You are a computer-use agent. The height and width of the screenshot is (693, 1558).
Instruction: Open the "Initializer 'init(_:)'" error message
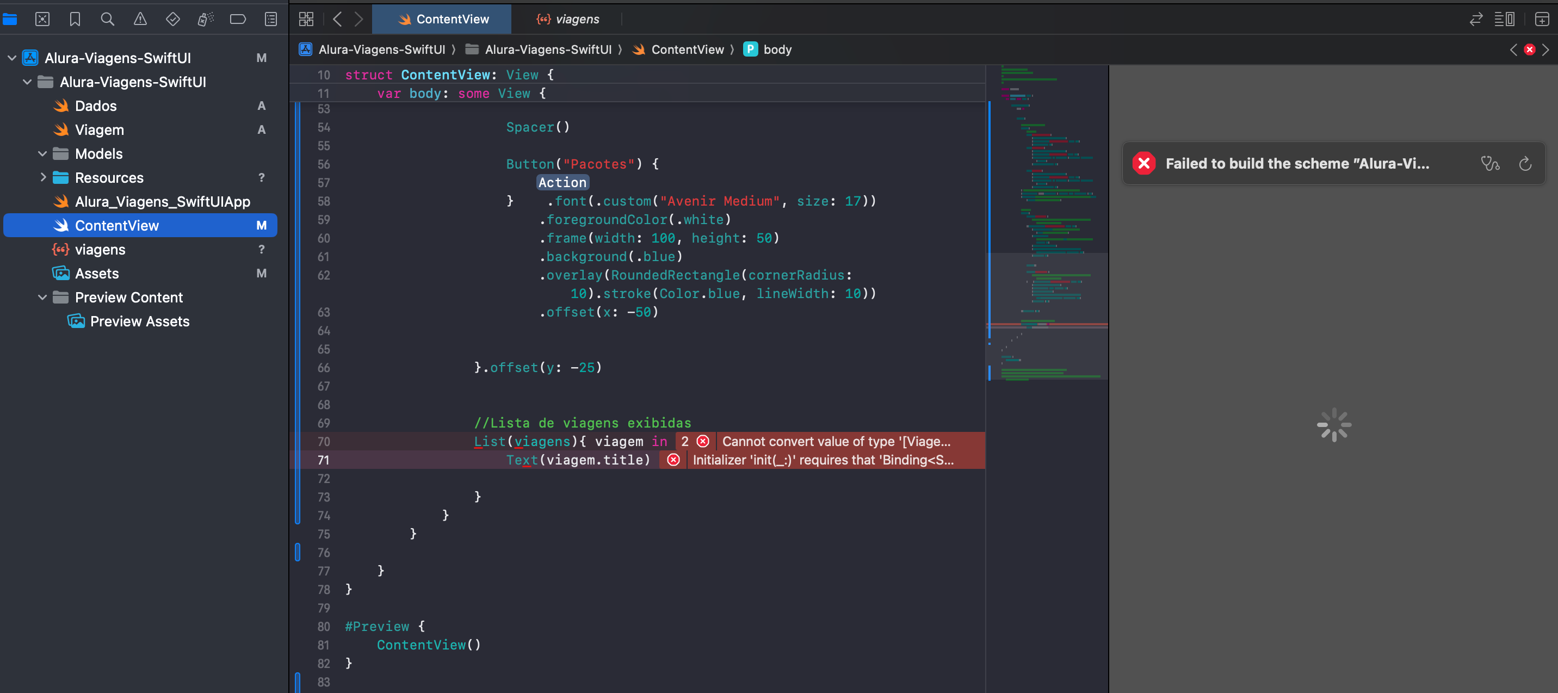click(x=823, y=460)
